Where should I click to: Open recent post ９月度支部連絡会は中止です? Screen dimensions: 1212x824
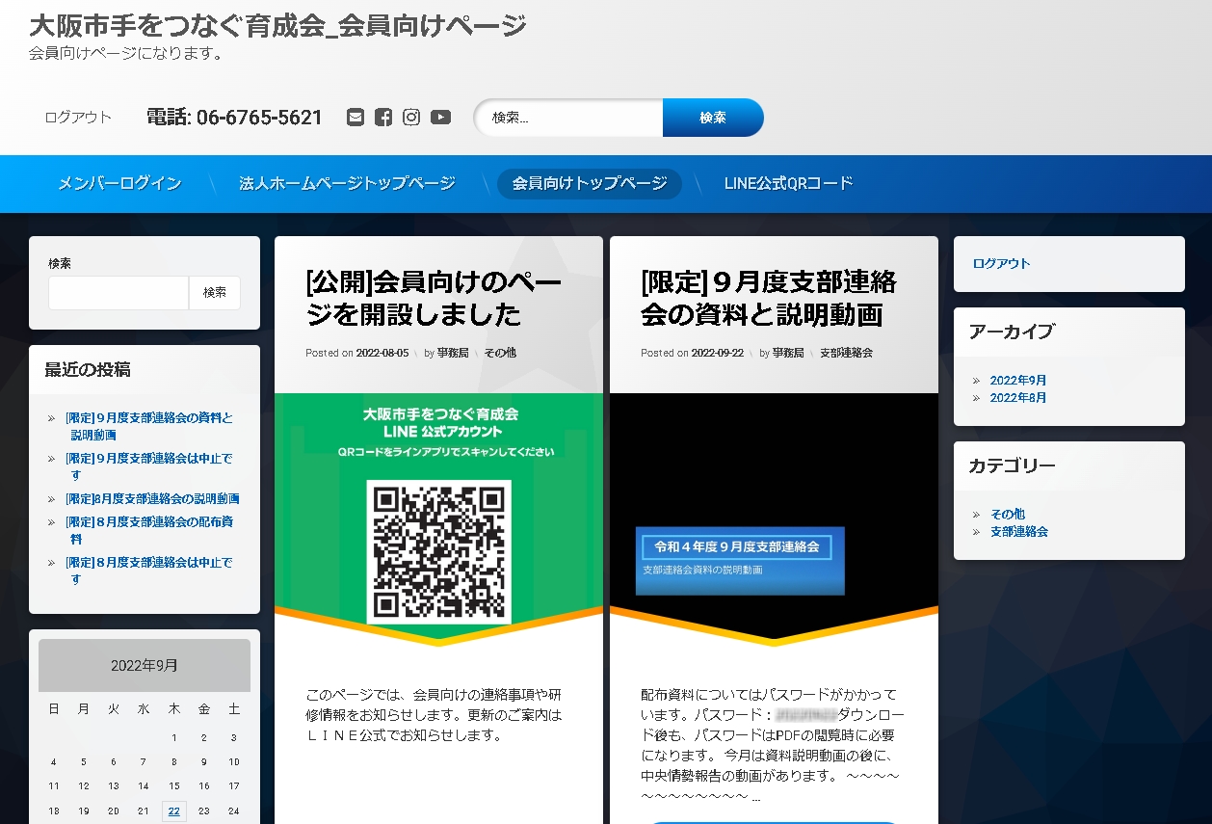[x=149, y=466]
